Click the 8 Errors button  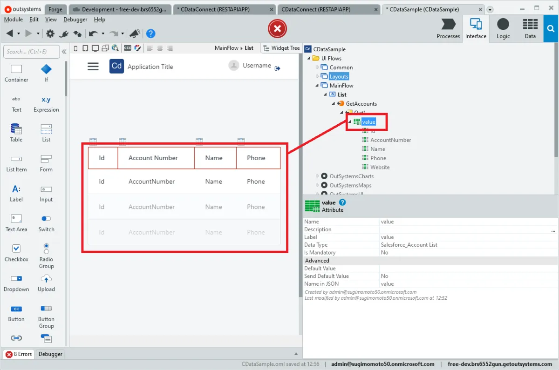[19, 354]
